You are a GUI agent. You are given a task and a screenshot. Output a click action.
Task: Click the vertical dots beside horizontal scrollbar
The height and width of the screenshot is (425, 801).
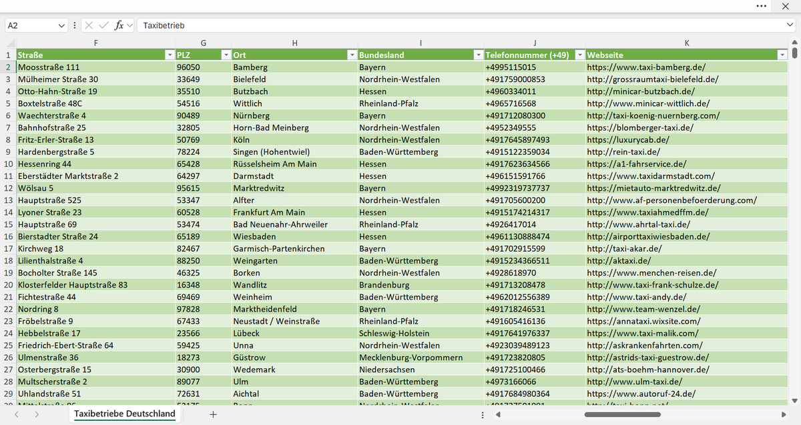(483, 414)
